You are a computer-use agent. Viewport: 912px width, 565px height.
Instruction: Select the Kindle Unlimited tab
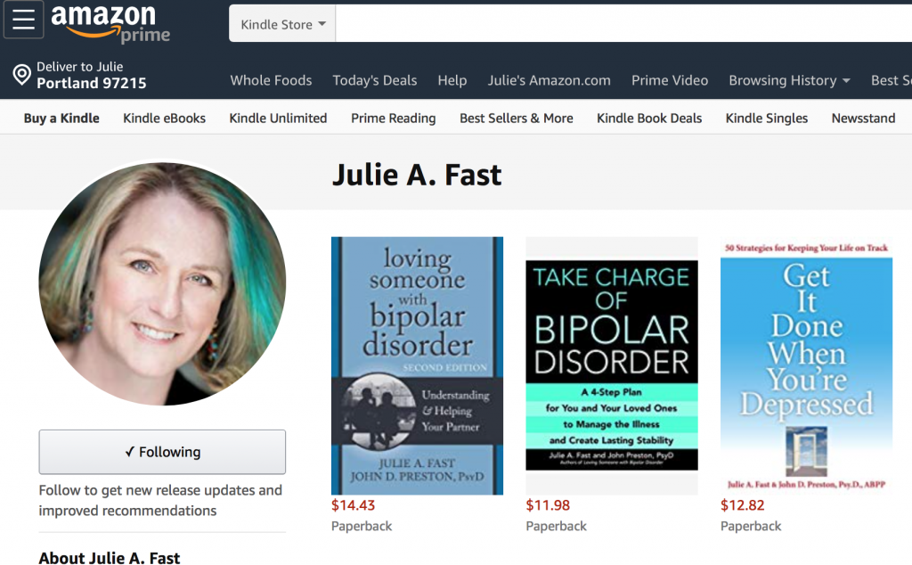278,119
